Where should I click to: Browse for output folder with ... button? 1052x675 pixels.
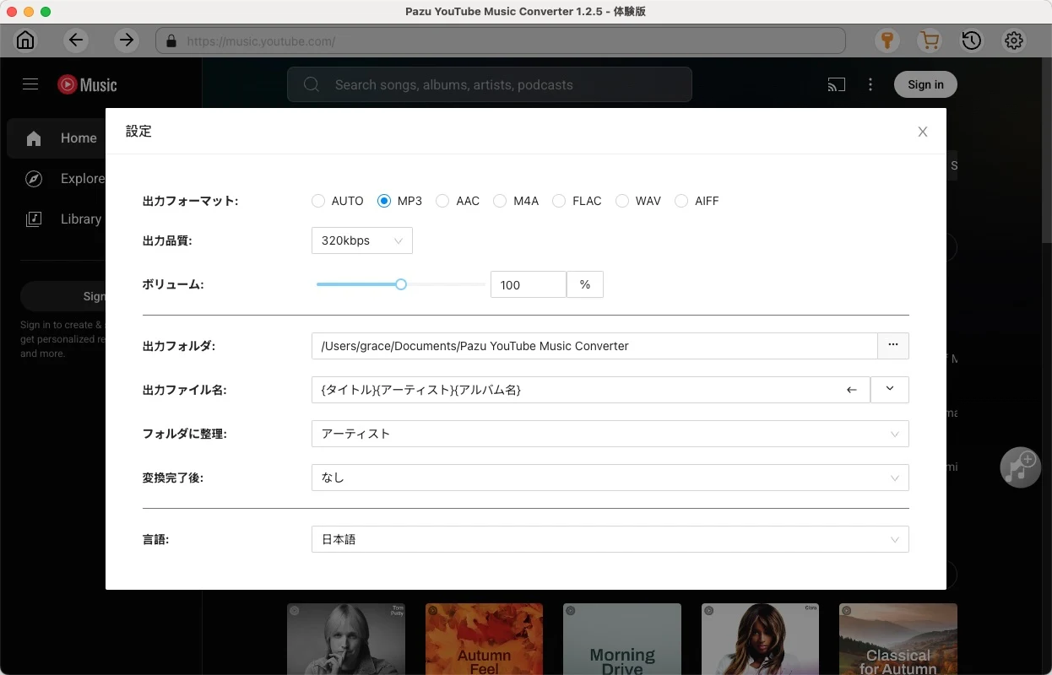[893, 346]
